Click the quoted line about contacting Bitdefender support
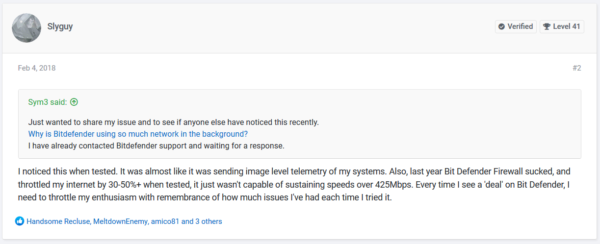This screenshot has width=600, height=244. pyautogui.click(x=156, y=146)
